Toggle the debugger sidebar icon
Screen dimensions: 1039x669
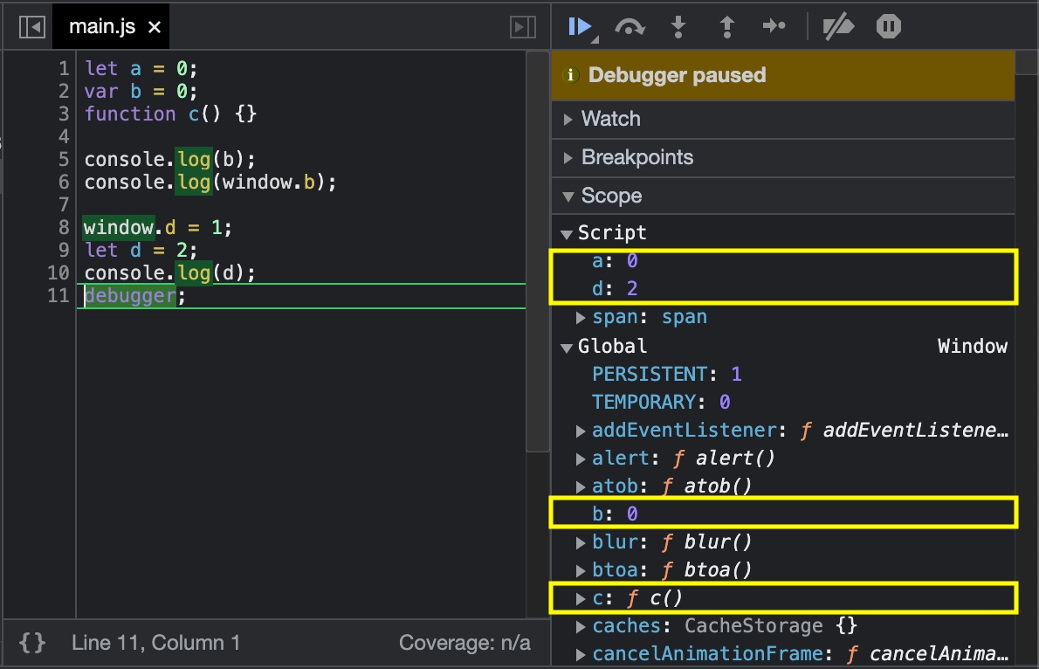[x=523, y=26]
